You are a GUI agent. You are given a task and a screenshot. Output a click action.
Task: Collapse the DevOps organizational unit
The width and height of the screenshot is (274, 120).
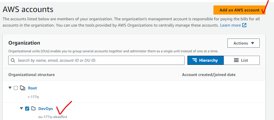21,108
